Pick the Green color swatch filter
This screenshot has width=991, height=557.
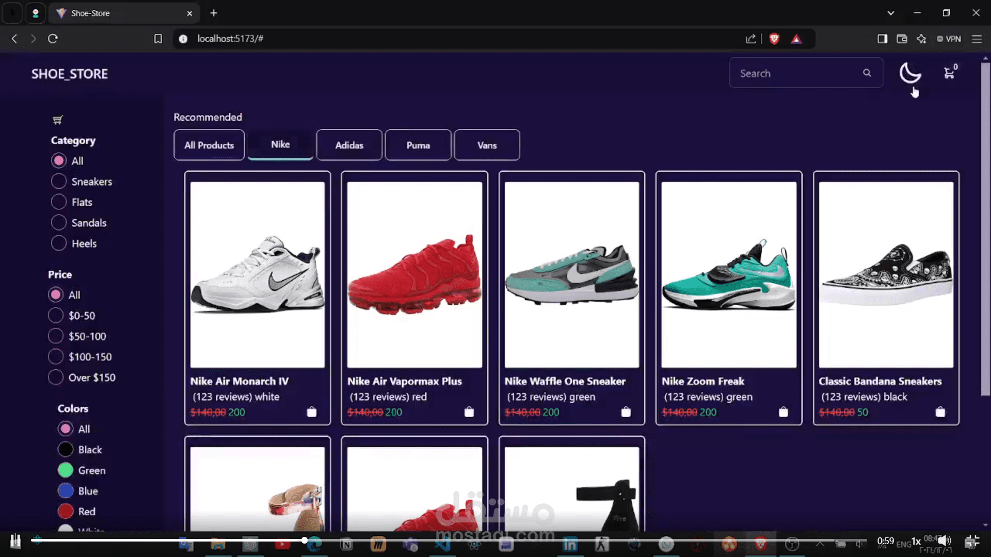[66, 470]
